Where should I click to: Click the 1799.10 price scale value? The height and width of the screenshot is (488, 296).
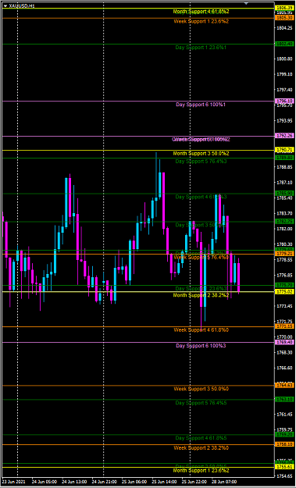click(x=284, y=74)
